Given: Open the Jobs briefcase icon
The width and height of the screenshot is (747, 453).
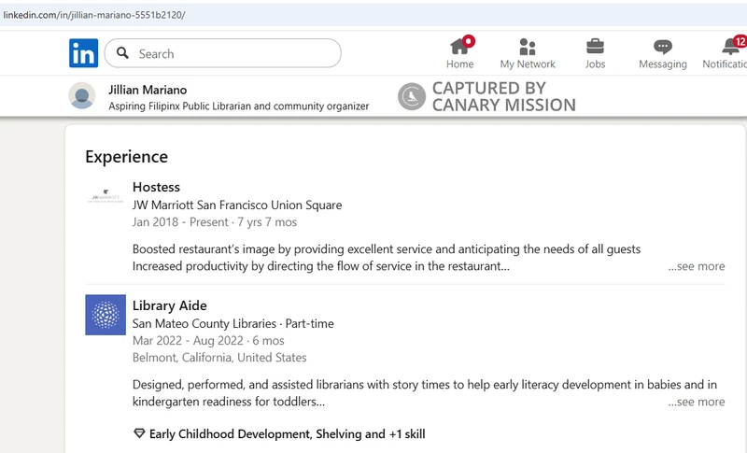Looking at the screenshot, I should point(595,47).
